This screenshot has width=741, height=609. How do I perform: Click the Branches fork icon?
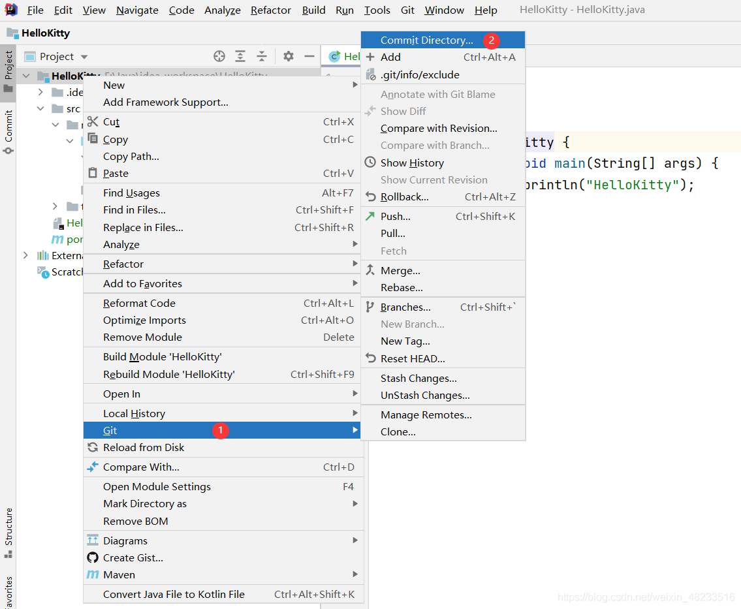[x=370, y=307]
